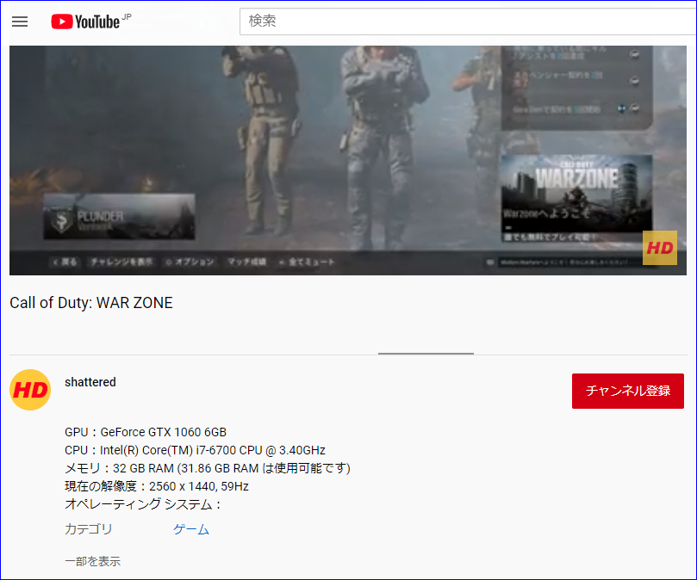Select the CPU Intel Core i7-6700 line
The image size is (697, 580).
click(x=195, y=450)
